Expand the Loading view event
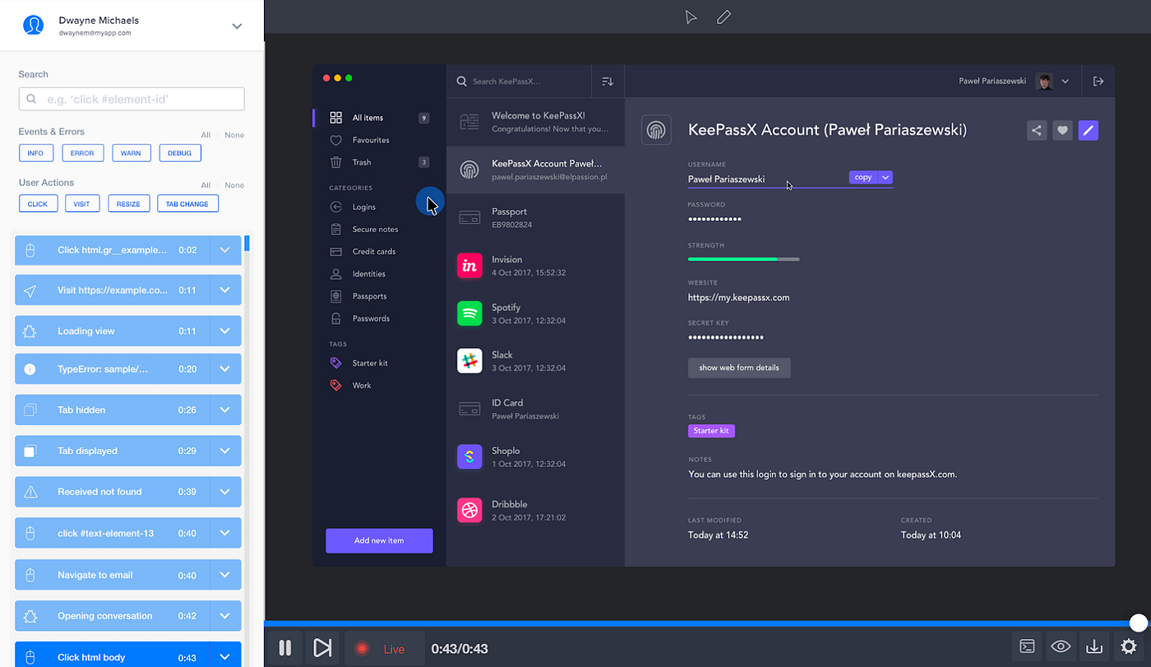 [225, 331]
